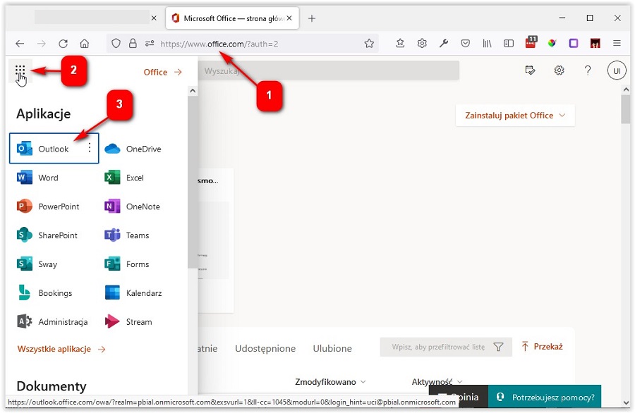Open Administracja admin app
Viewport: 635px width, 413px height.
coord(52,321)
